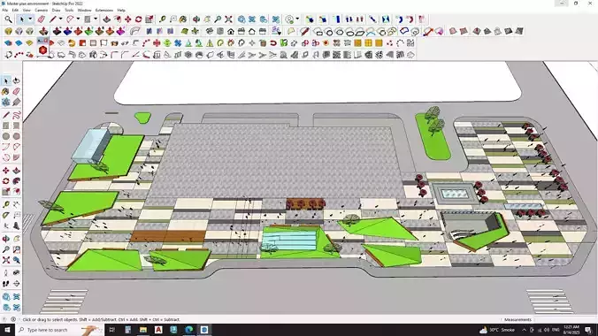Image resolution: width=598 pixels, height=336 pixels.
Task: Select Freehand tool in left tool set
Action: [17, 115]
